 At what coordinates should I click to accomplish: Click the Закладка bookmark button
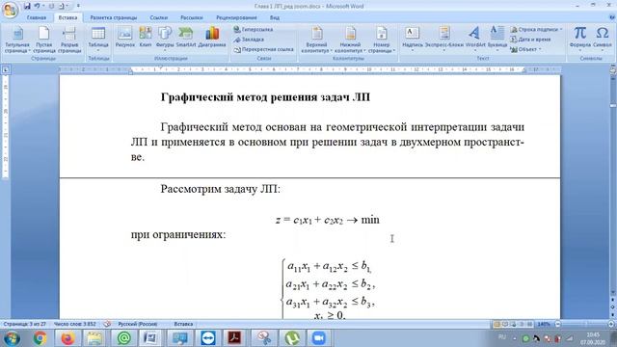[249, 40]
